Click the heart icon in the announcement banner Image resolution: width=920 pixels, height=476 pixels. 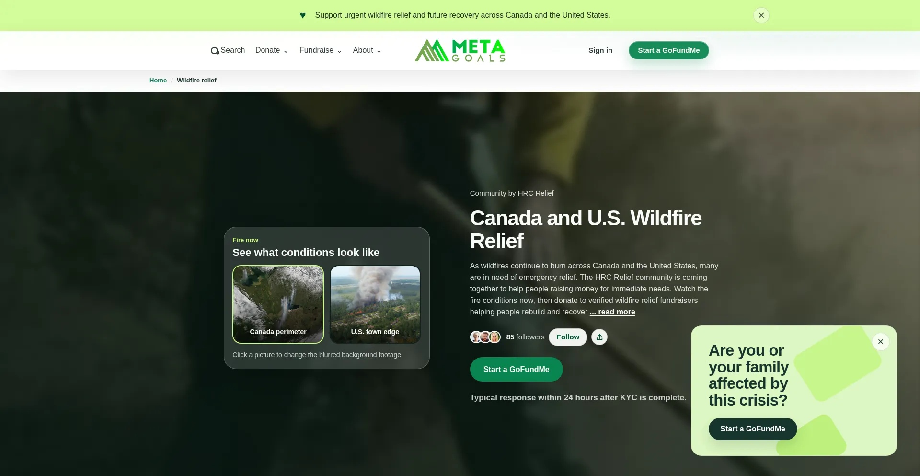click(303, 15)
